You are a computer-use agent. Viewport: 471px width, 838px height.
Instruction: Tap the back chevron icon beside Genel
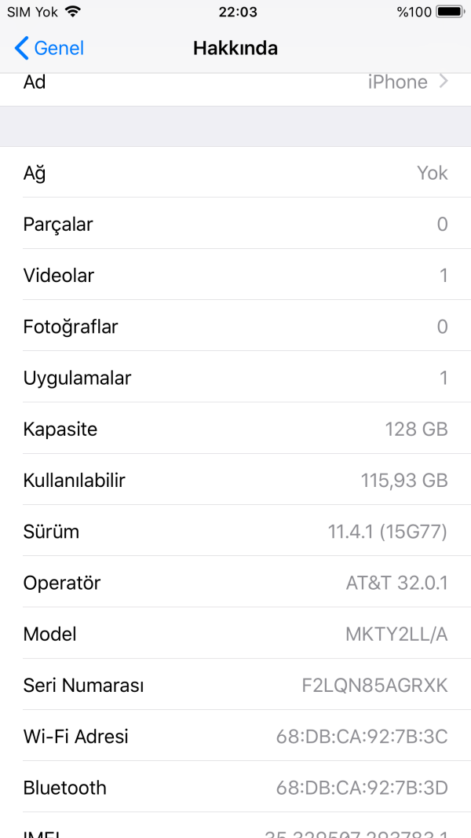click(21, 48)
